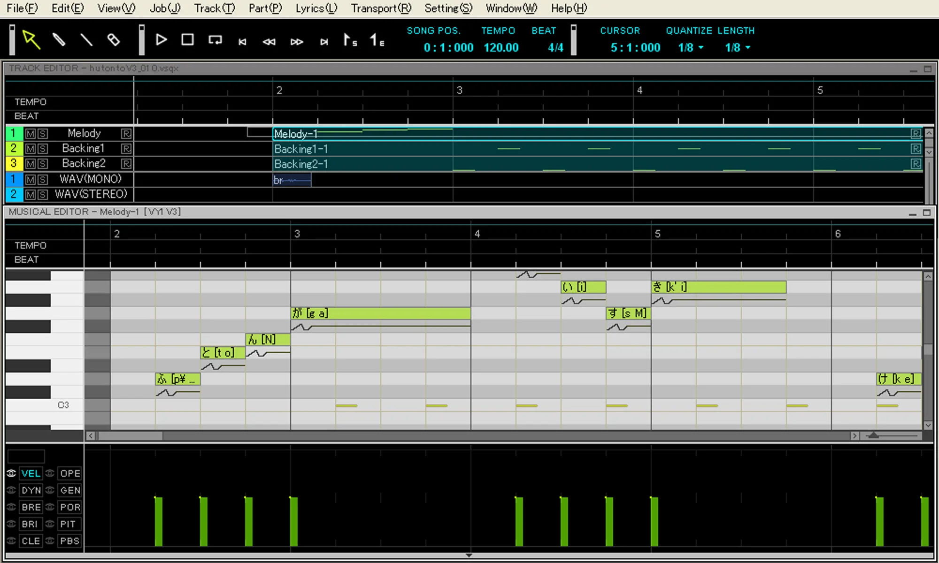939x563 pixels.
Task: Enable loop playback mode
Action: [x=215, y=40]
